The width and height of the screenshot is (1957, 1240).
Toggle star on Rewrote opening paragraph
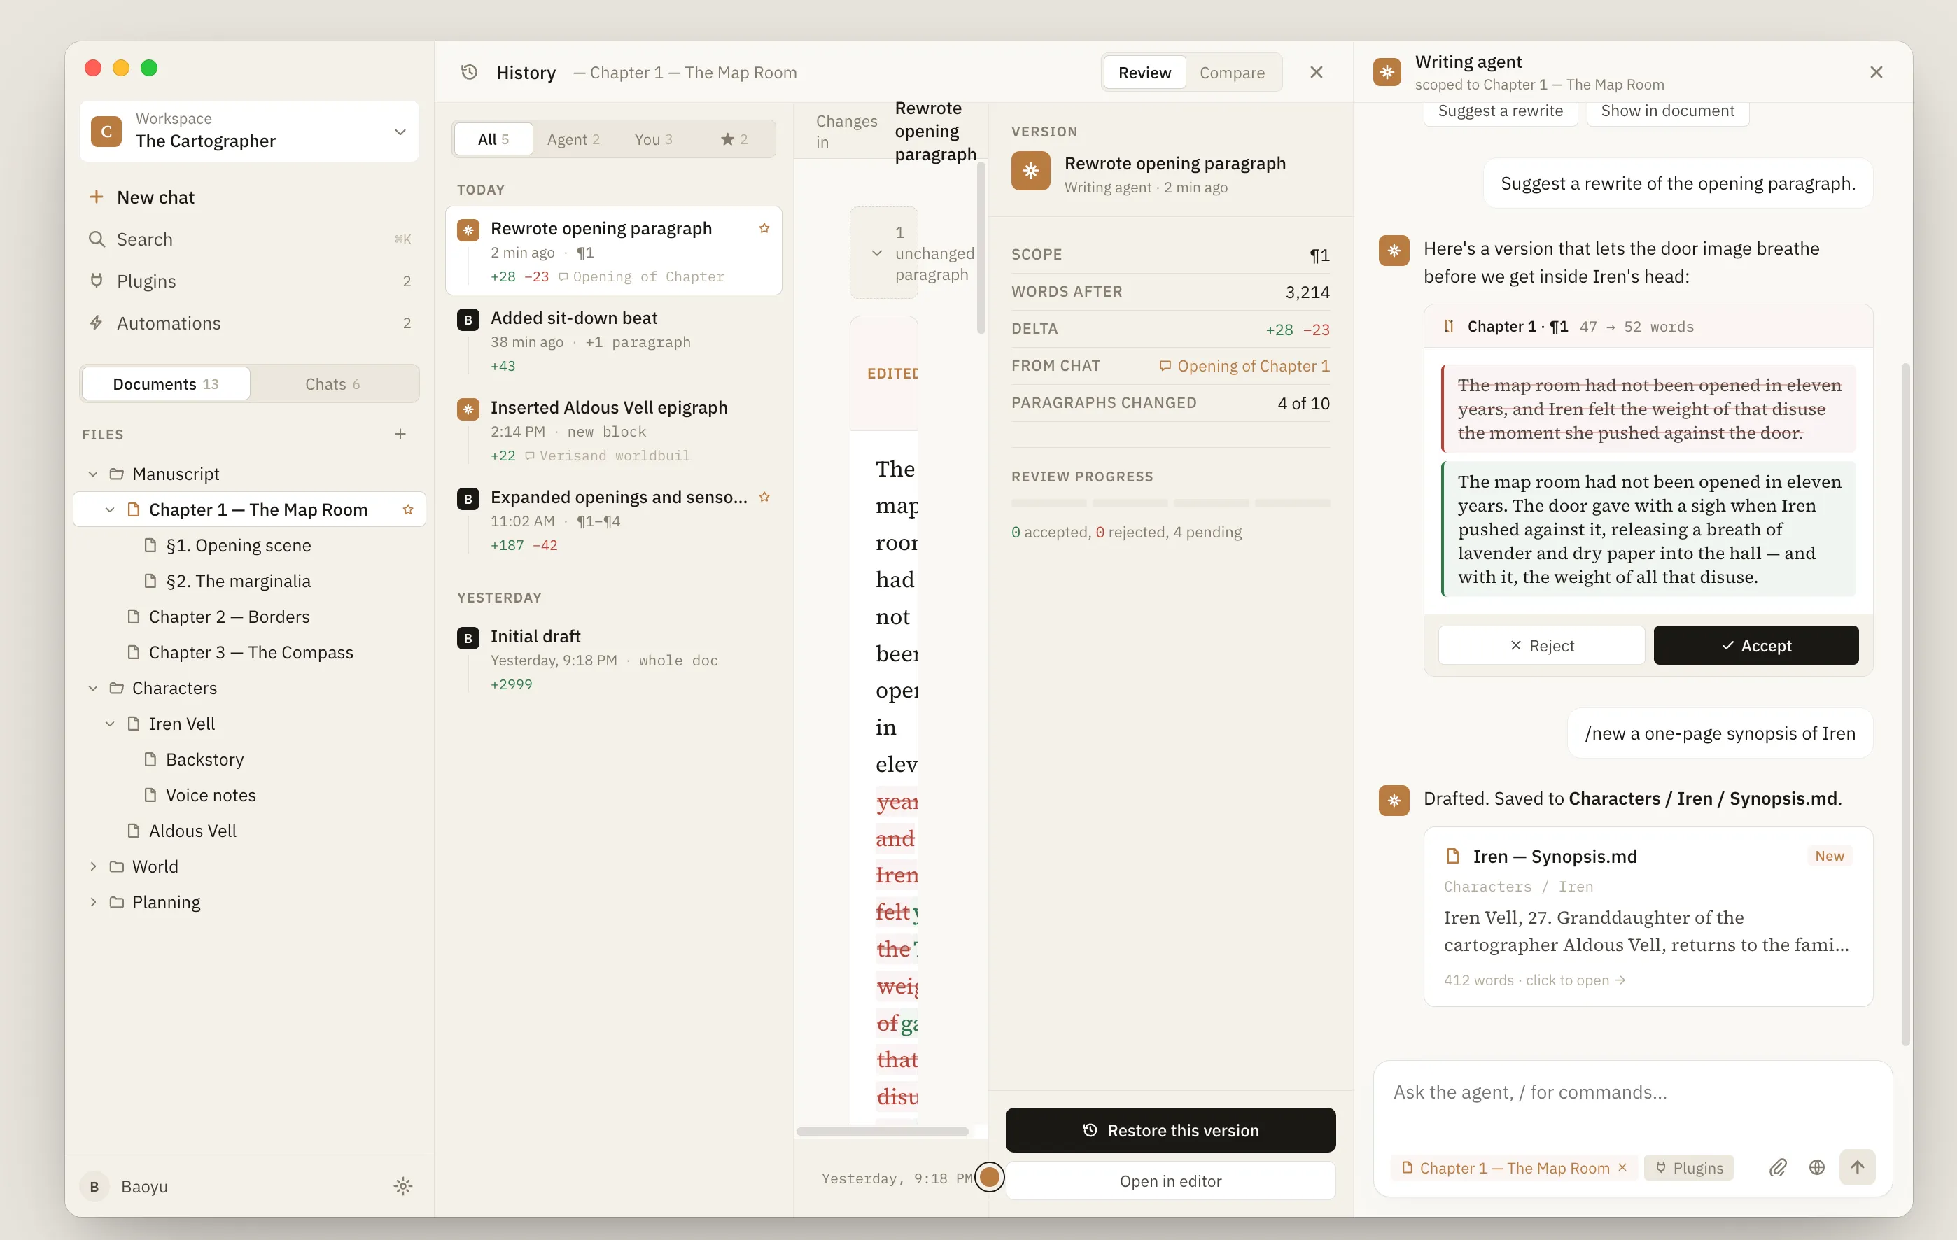764,228
